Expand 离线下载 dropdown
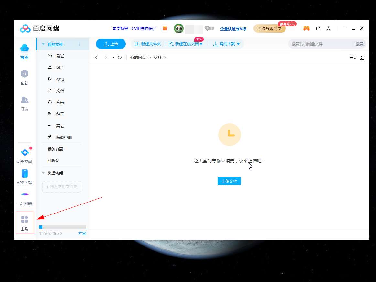 pos(238,44)
